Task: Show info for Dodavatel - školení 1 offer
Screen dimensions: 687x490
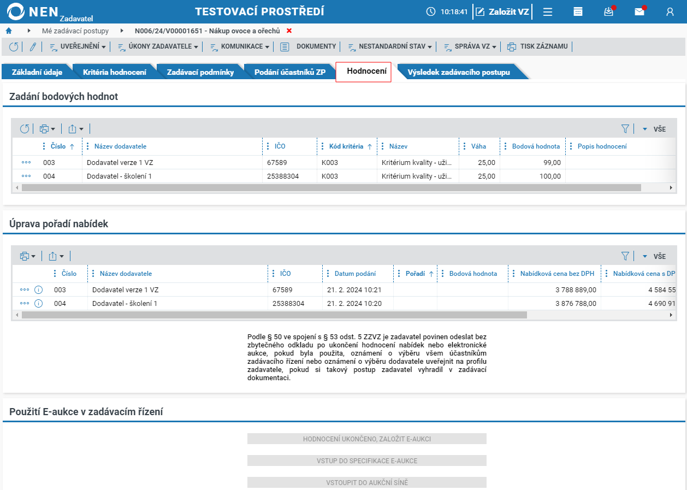Action: click(38, 303)
